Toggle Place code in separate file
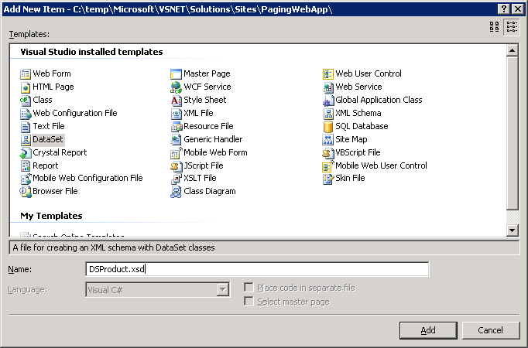Viewport: 528px width, 348px height. coord(249,288)
